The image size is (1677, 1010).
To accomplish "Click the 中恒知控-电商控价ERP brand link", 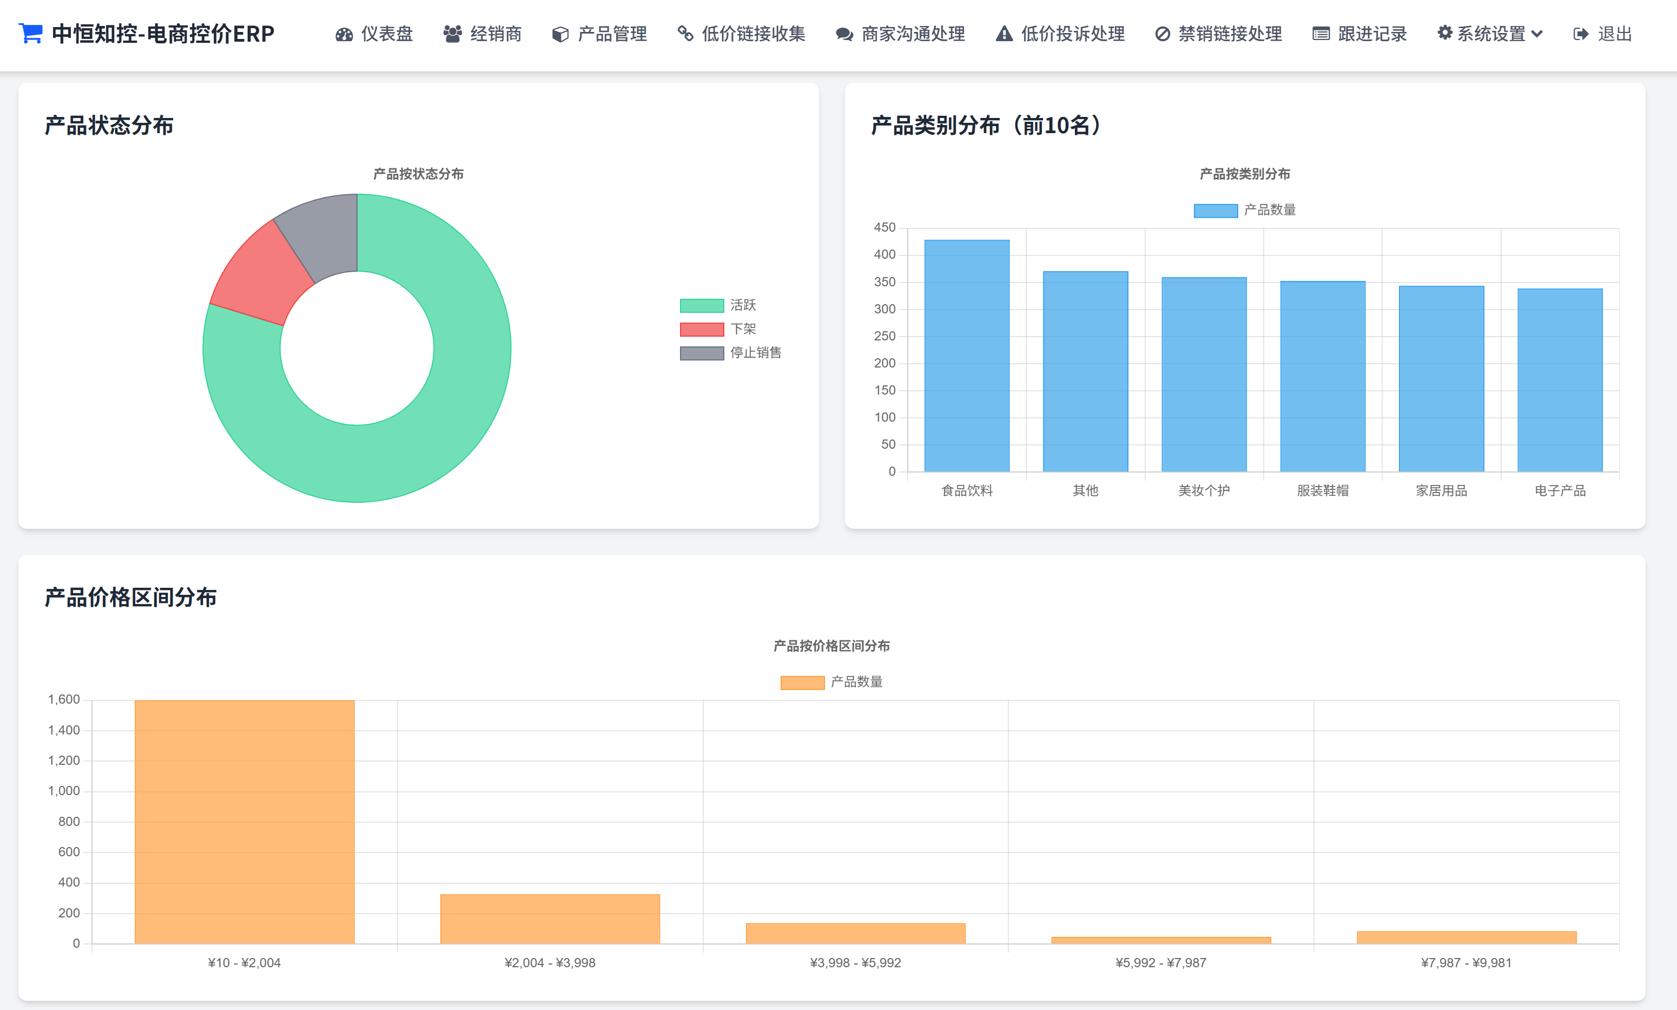I will [162, 34].
